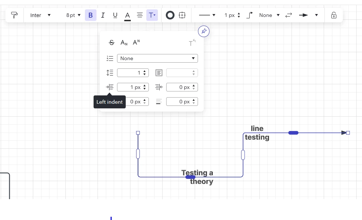This screenshot has width=362, height=220.
Task: Click the elbow line shape icon
Action: tap(250, 15)
